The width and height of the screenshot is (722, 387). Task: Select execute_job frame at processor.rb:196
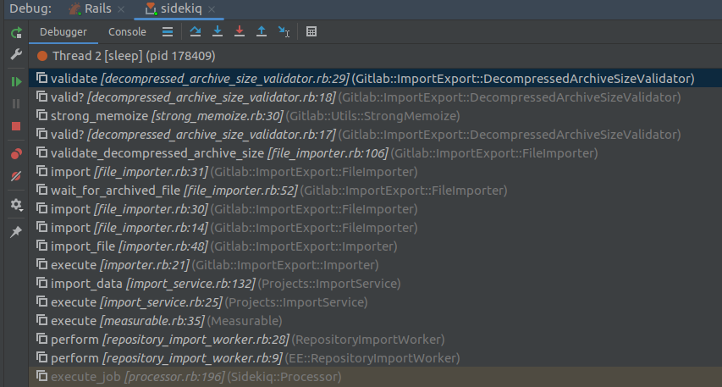point(375,377)
